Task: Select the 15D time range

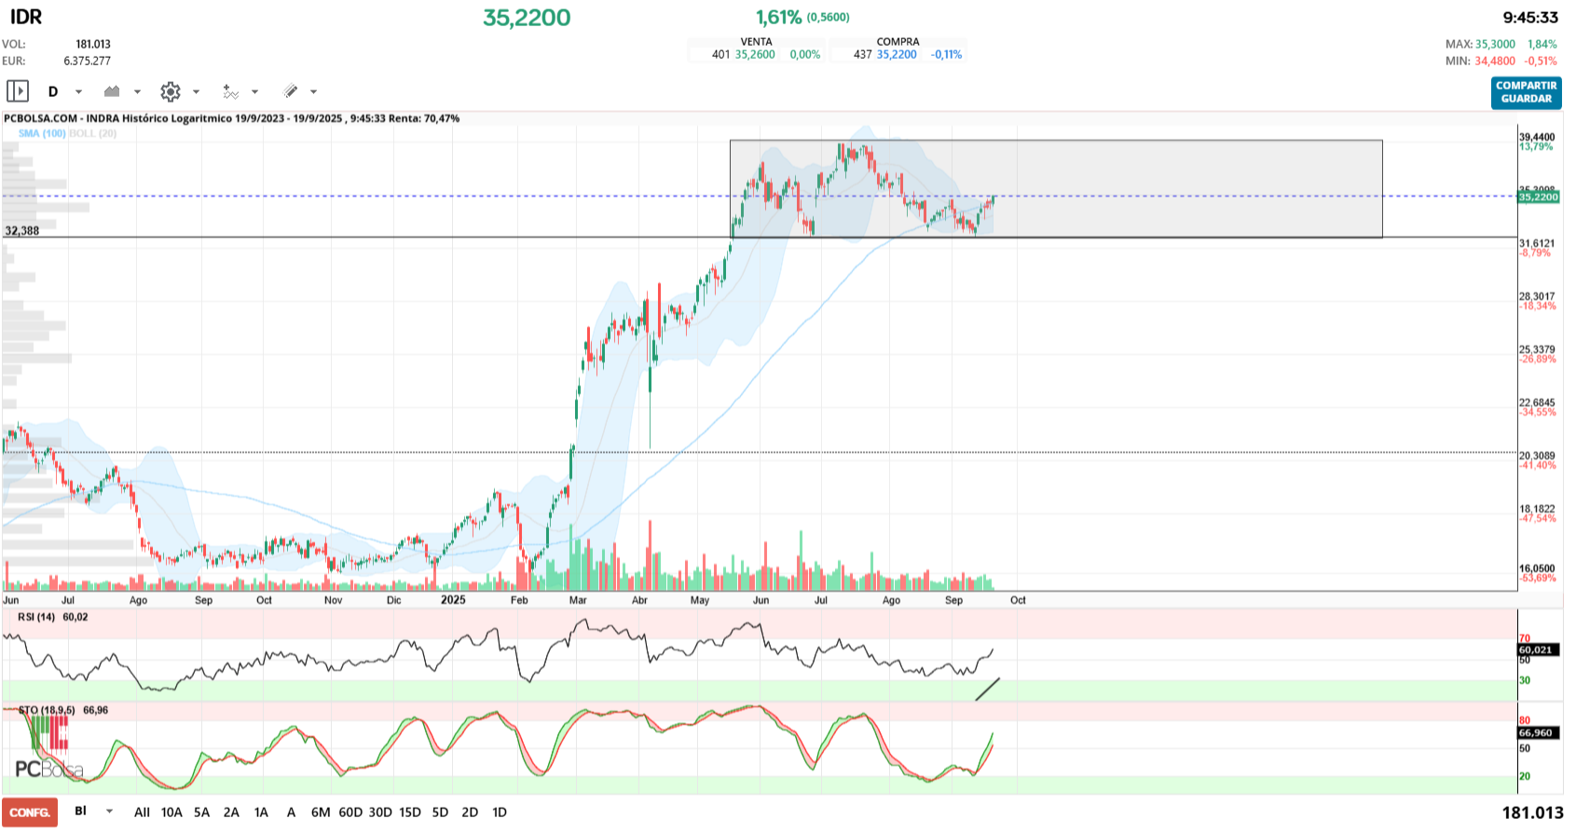Action: [410, 812]
